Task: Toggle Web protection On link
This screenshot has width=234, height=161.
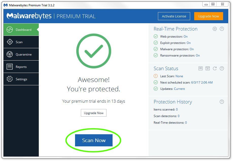Action: point(186,37)
